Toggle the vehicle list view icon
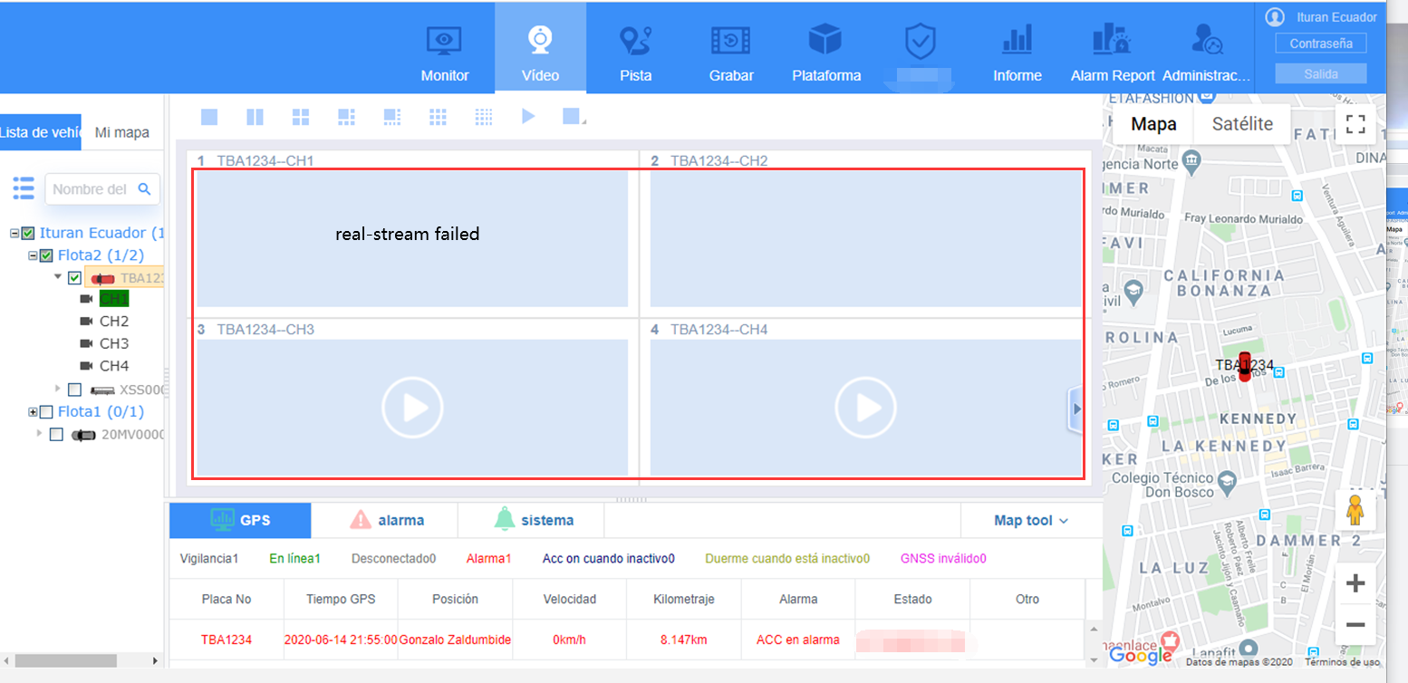 tap(24, 188)
